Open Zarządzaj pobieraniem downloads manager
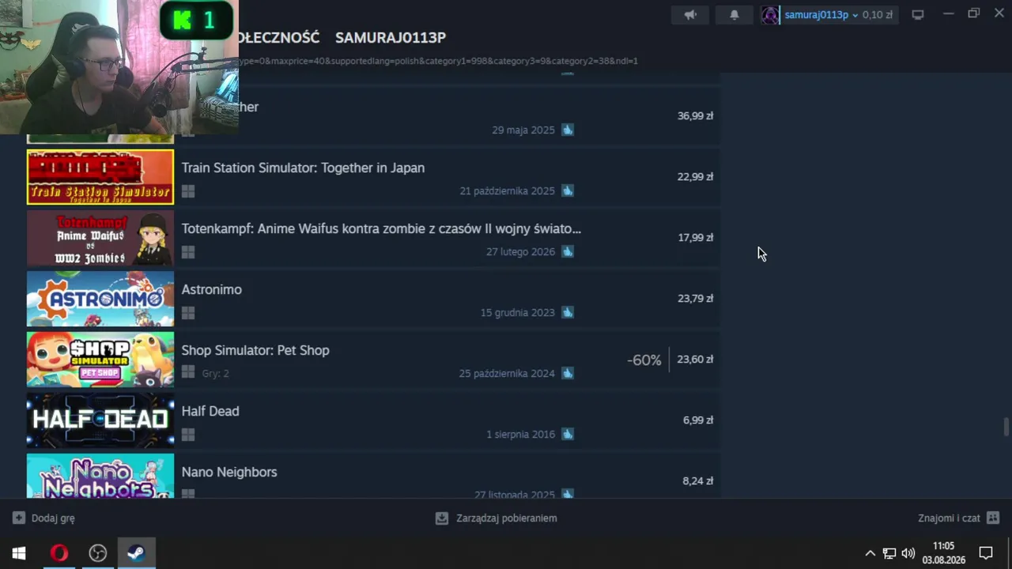This screenshot has height=569, width=1012. (497, 518)
